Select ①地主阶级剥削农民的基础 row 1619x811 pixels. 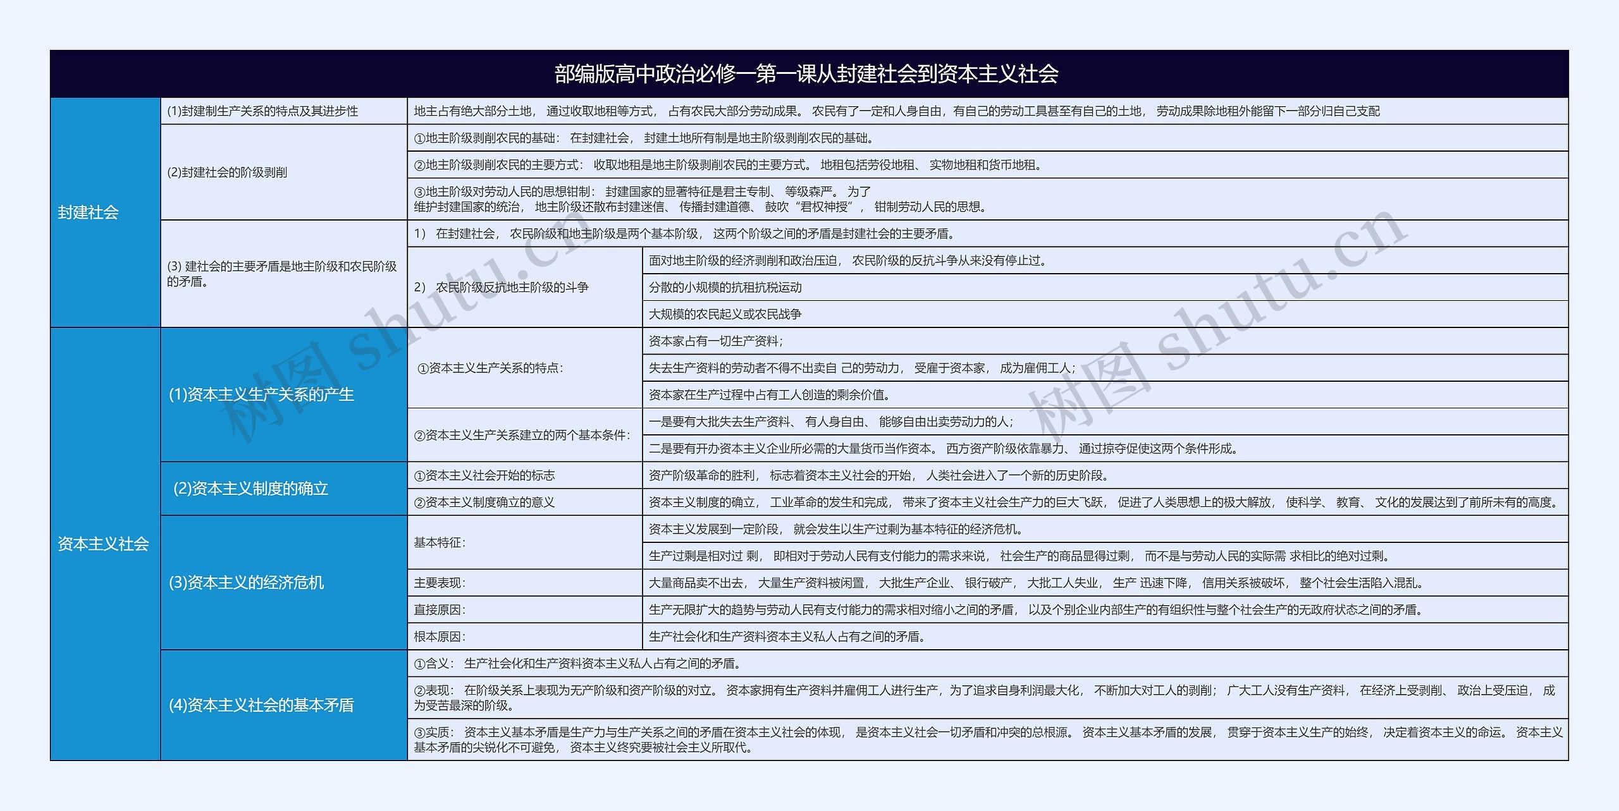point(988,138)
